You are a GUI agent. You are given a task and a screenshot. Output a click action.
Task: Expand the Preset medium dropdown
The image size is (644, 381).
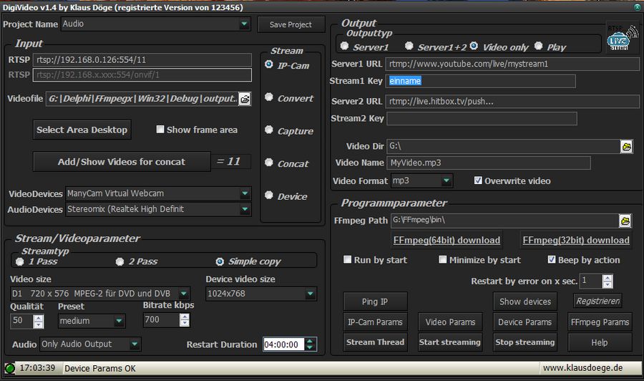(118, 322)
